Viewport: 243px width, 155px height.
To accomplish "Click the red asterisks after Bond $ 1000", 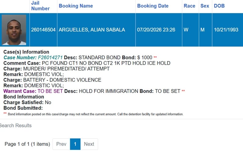I will (x=155, y=57).
